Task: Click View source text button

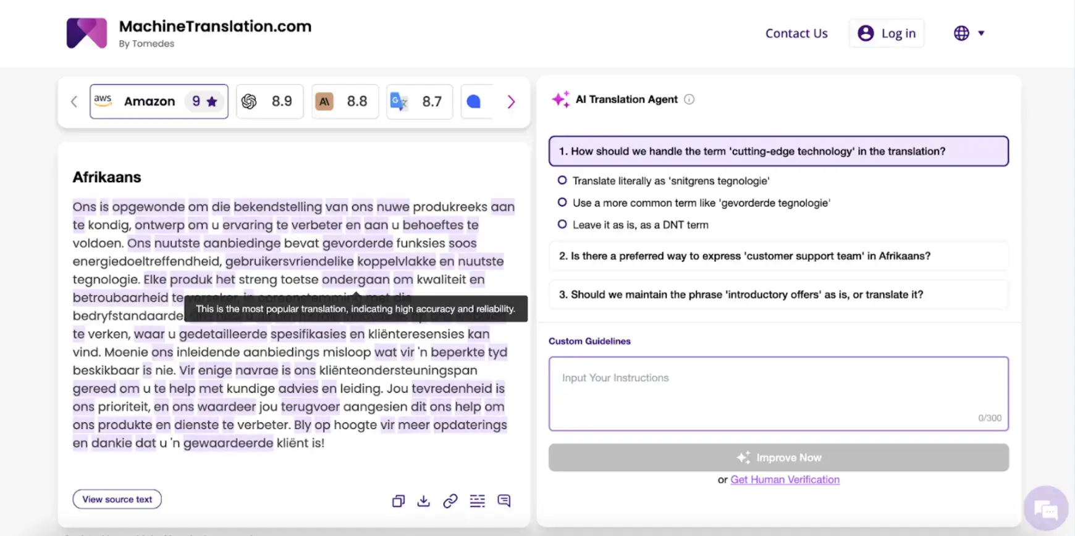Action: [x=117, y=500]
